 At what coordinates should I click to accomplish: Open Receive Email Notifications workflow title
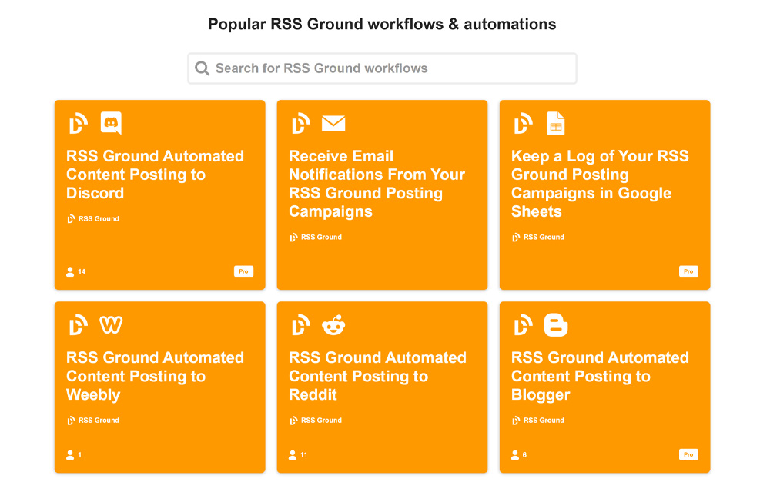pyautogui.click(x=377, y=184)
